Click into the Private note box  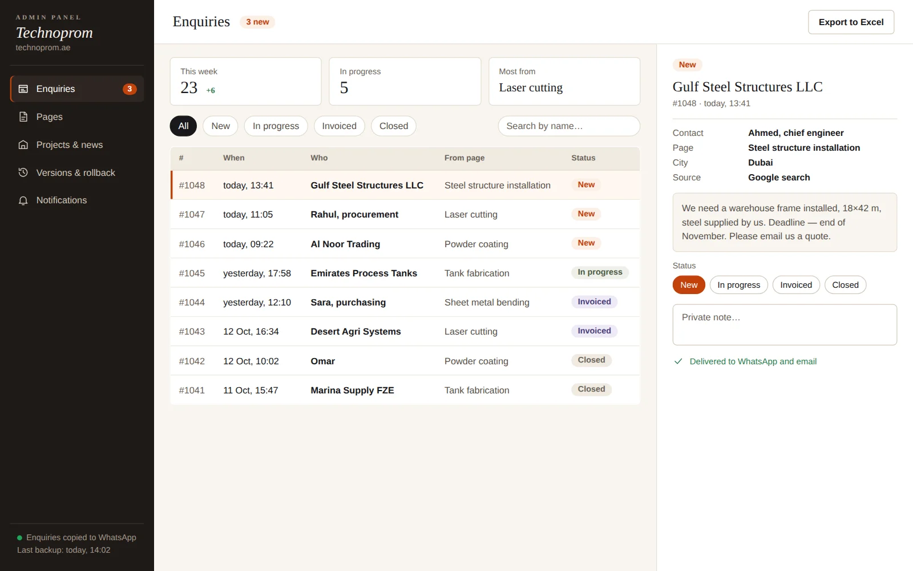pos(785,324)
